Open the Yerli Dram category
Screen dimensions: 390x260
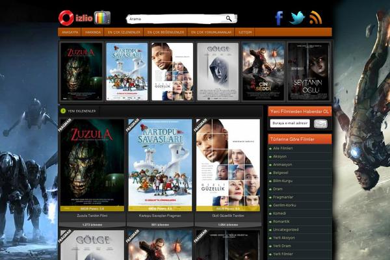[x=282, y=246]
